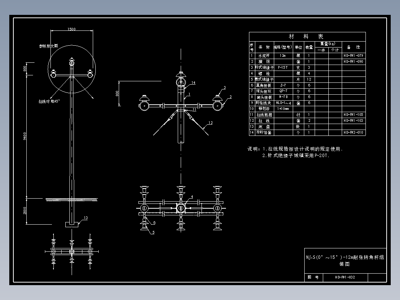Select the '800' dimension in enlarged view
400x300 pixels.
pyautogui.click(x=117, y=94)
